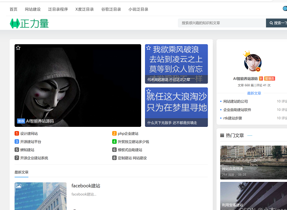Screen dimensions: 287x210
Task: Open ranked link 定制建站 网站建设
Action: coord(132,158)
